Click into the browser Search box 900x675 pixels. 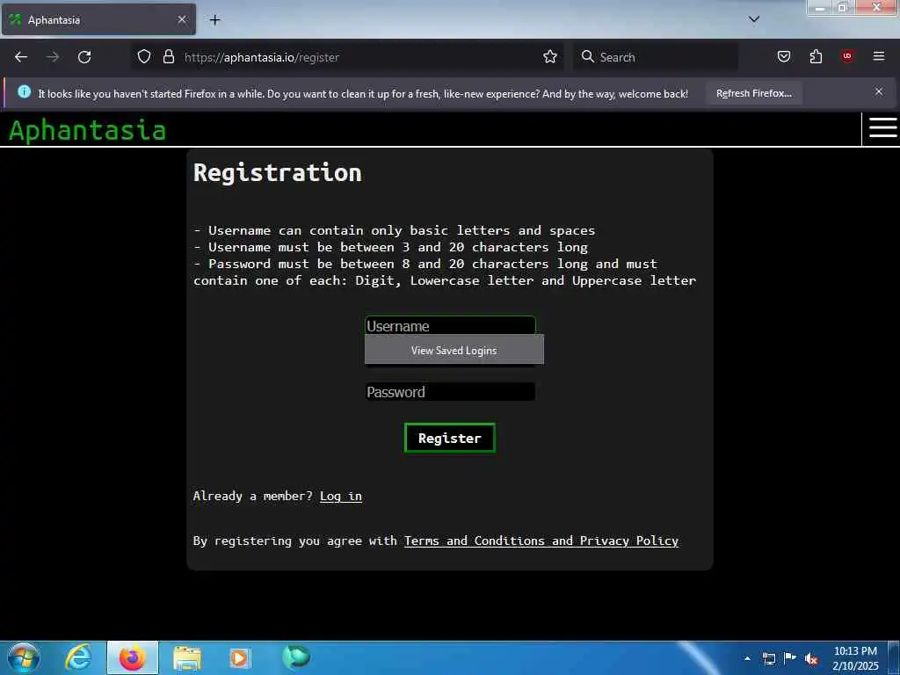click(656, 57)
